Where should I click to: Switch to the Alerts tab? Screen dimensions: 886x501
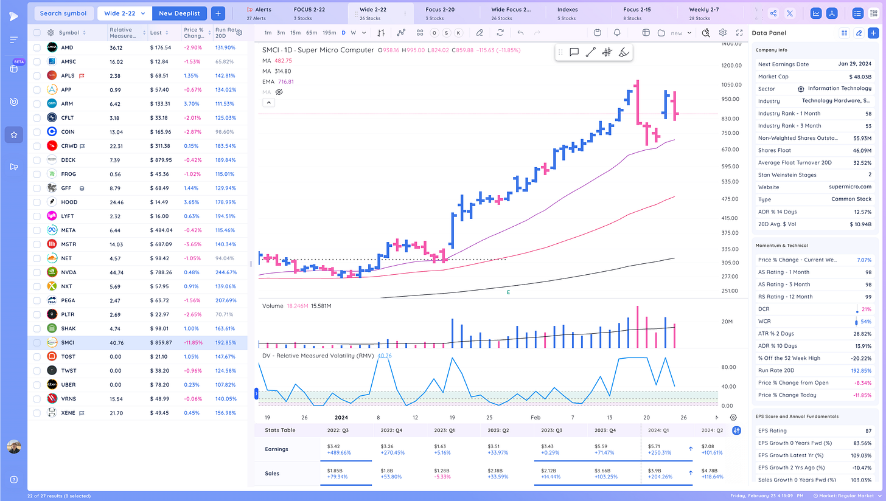point(259,13)
